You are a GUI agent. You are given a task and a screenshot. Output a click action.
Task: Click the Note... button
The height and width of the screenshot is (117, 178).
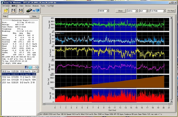(x=35, y=17)
